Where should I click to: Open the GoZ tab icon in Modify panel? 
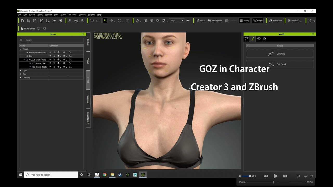(265, 39)
